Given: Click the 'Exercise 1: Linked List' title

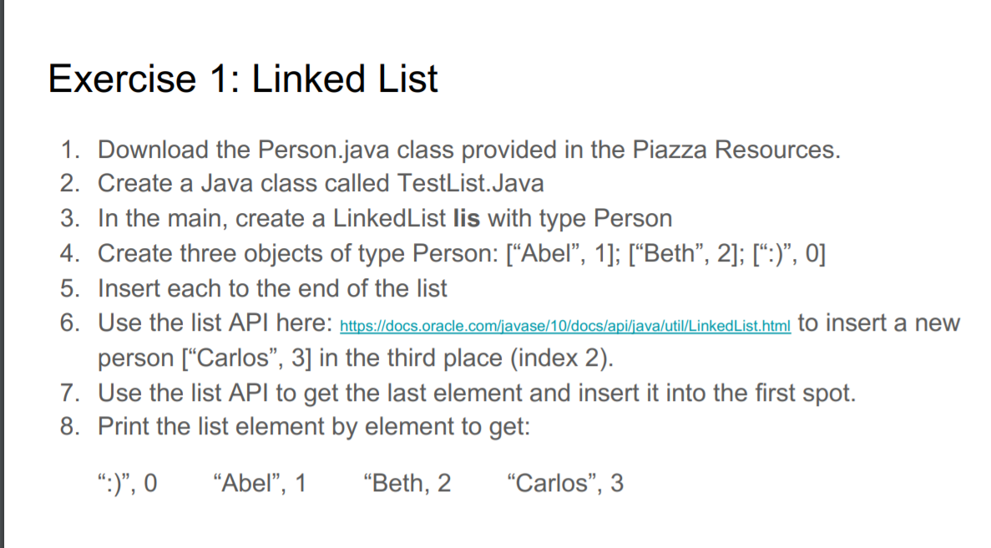Looking at the screenshot, I should [x=243, y=79].
